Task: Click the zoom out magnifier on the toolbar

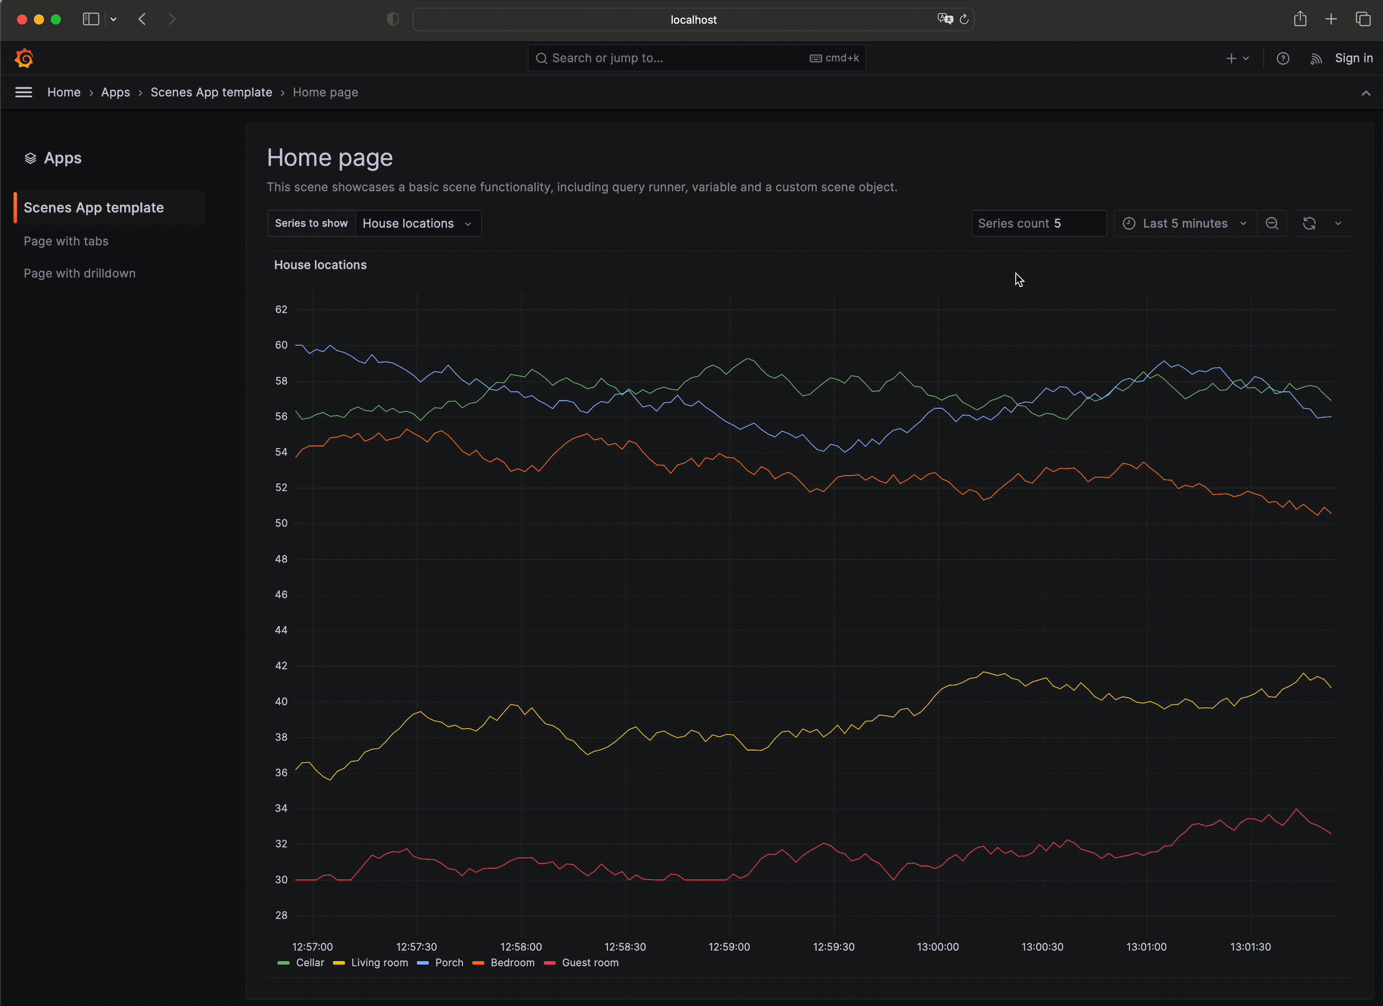Action: (x=1272, y=223)
